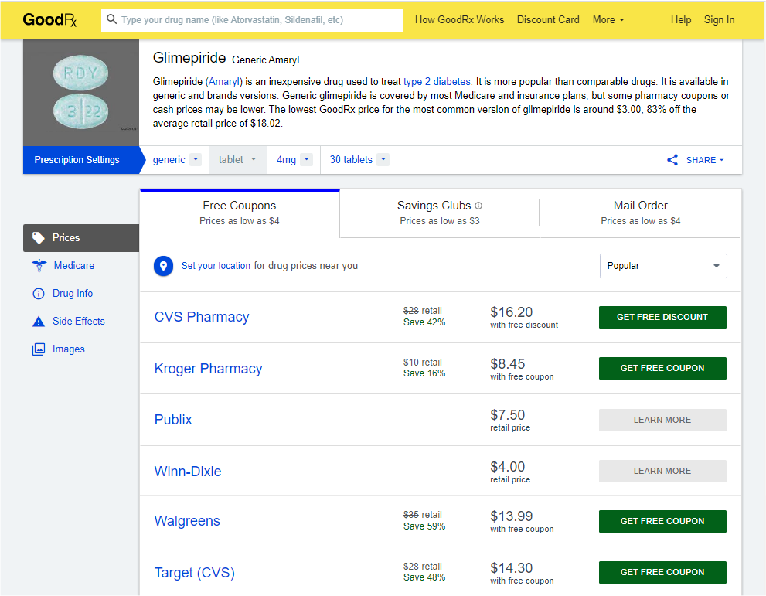Click the Glimepiride drug title
Viewport: 766px width, 596px height.
point(189,58)
